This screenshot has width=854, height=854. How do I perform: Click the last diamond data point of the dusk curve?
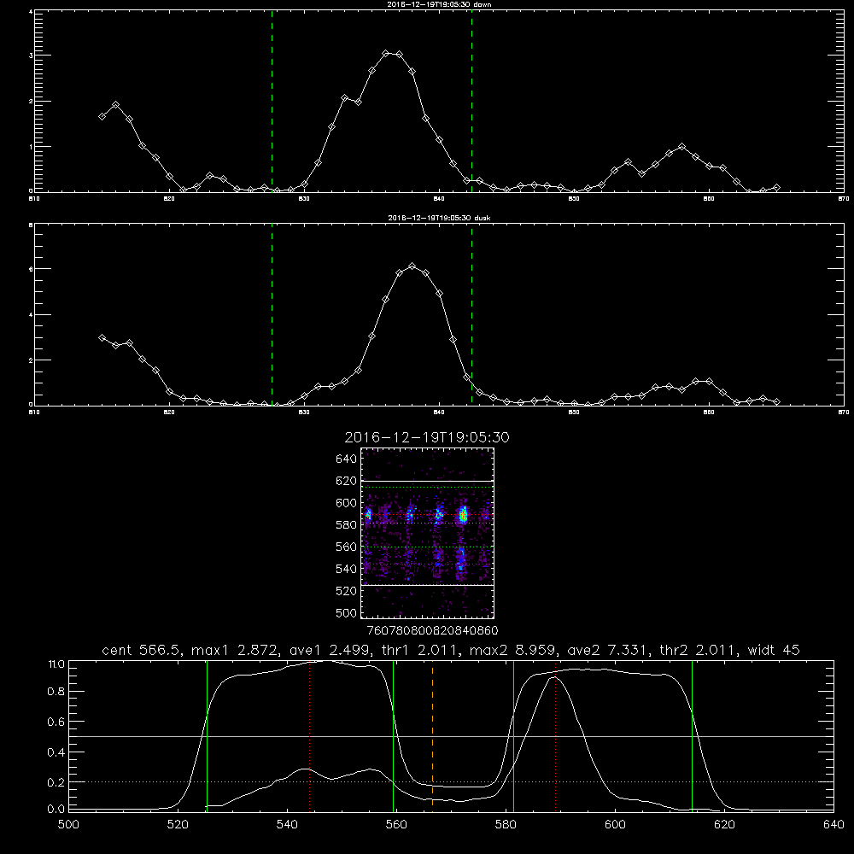[776, 401]
